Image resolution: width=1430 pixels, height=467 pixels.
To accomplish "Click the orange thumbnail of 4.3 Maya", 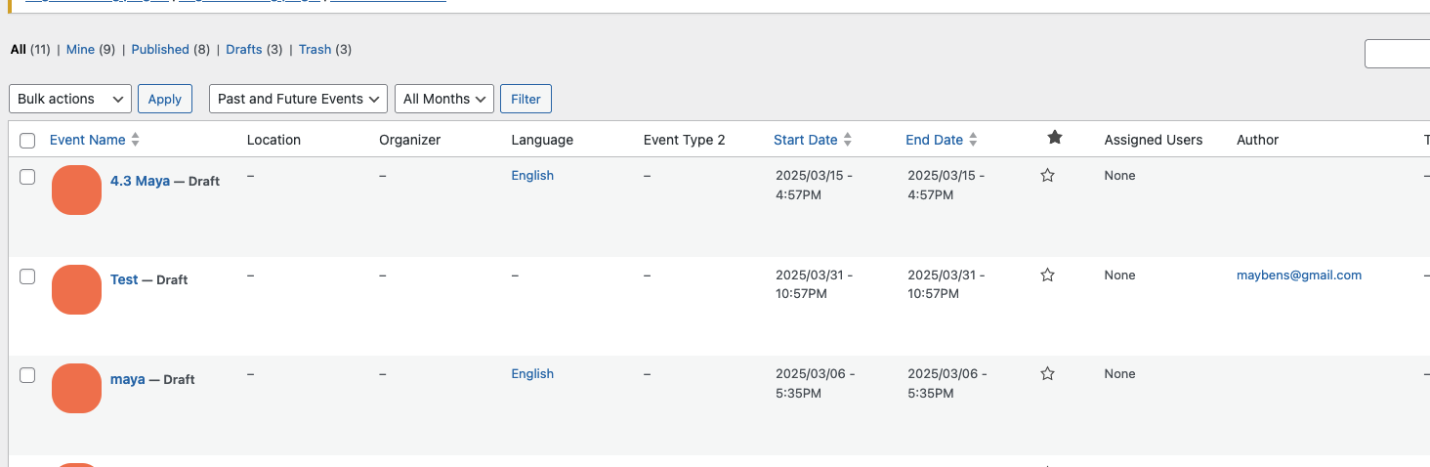I will point(76,191).
